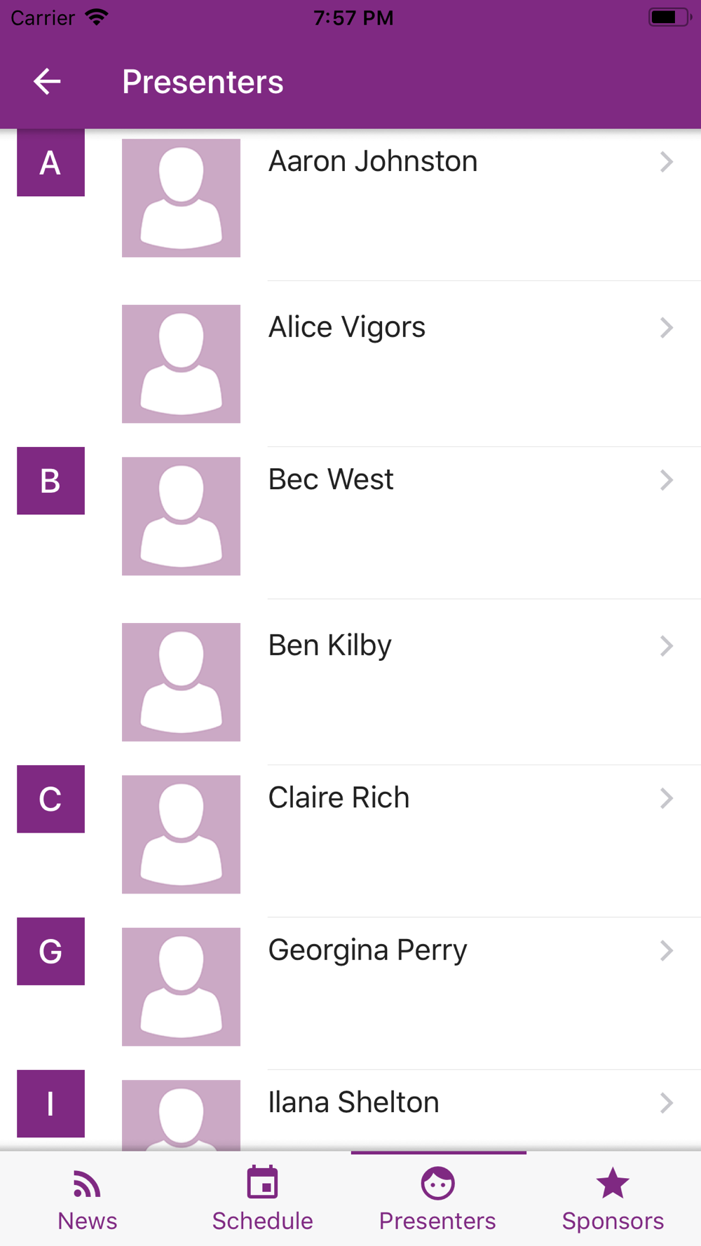Open the Sponsors star icon

pos(613,1183)
